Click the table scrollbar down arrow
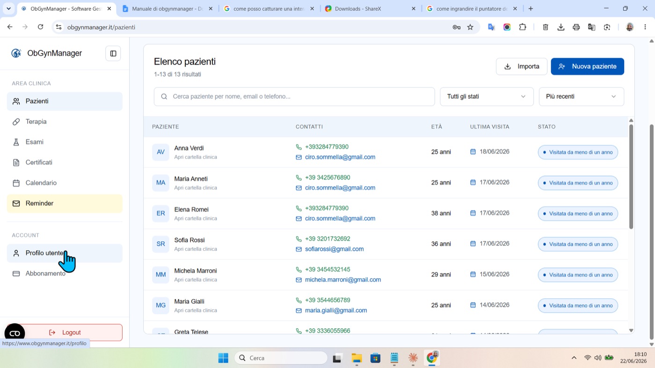 (631, 330)
